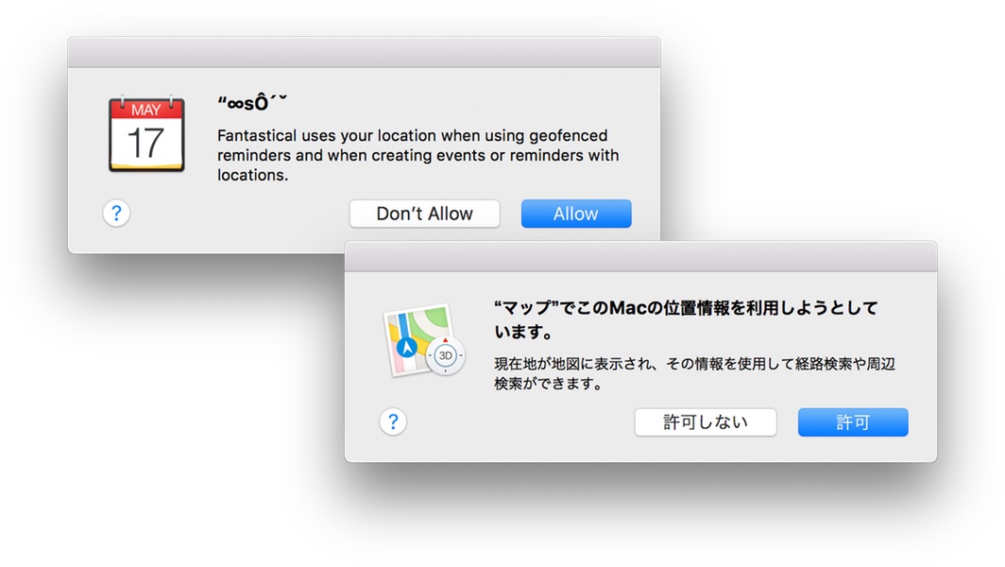Click the number 17 on the calendar icon
Image resolution: width=1005 pixels, height=567 pixels.
click(145, 144)
